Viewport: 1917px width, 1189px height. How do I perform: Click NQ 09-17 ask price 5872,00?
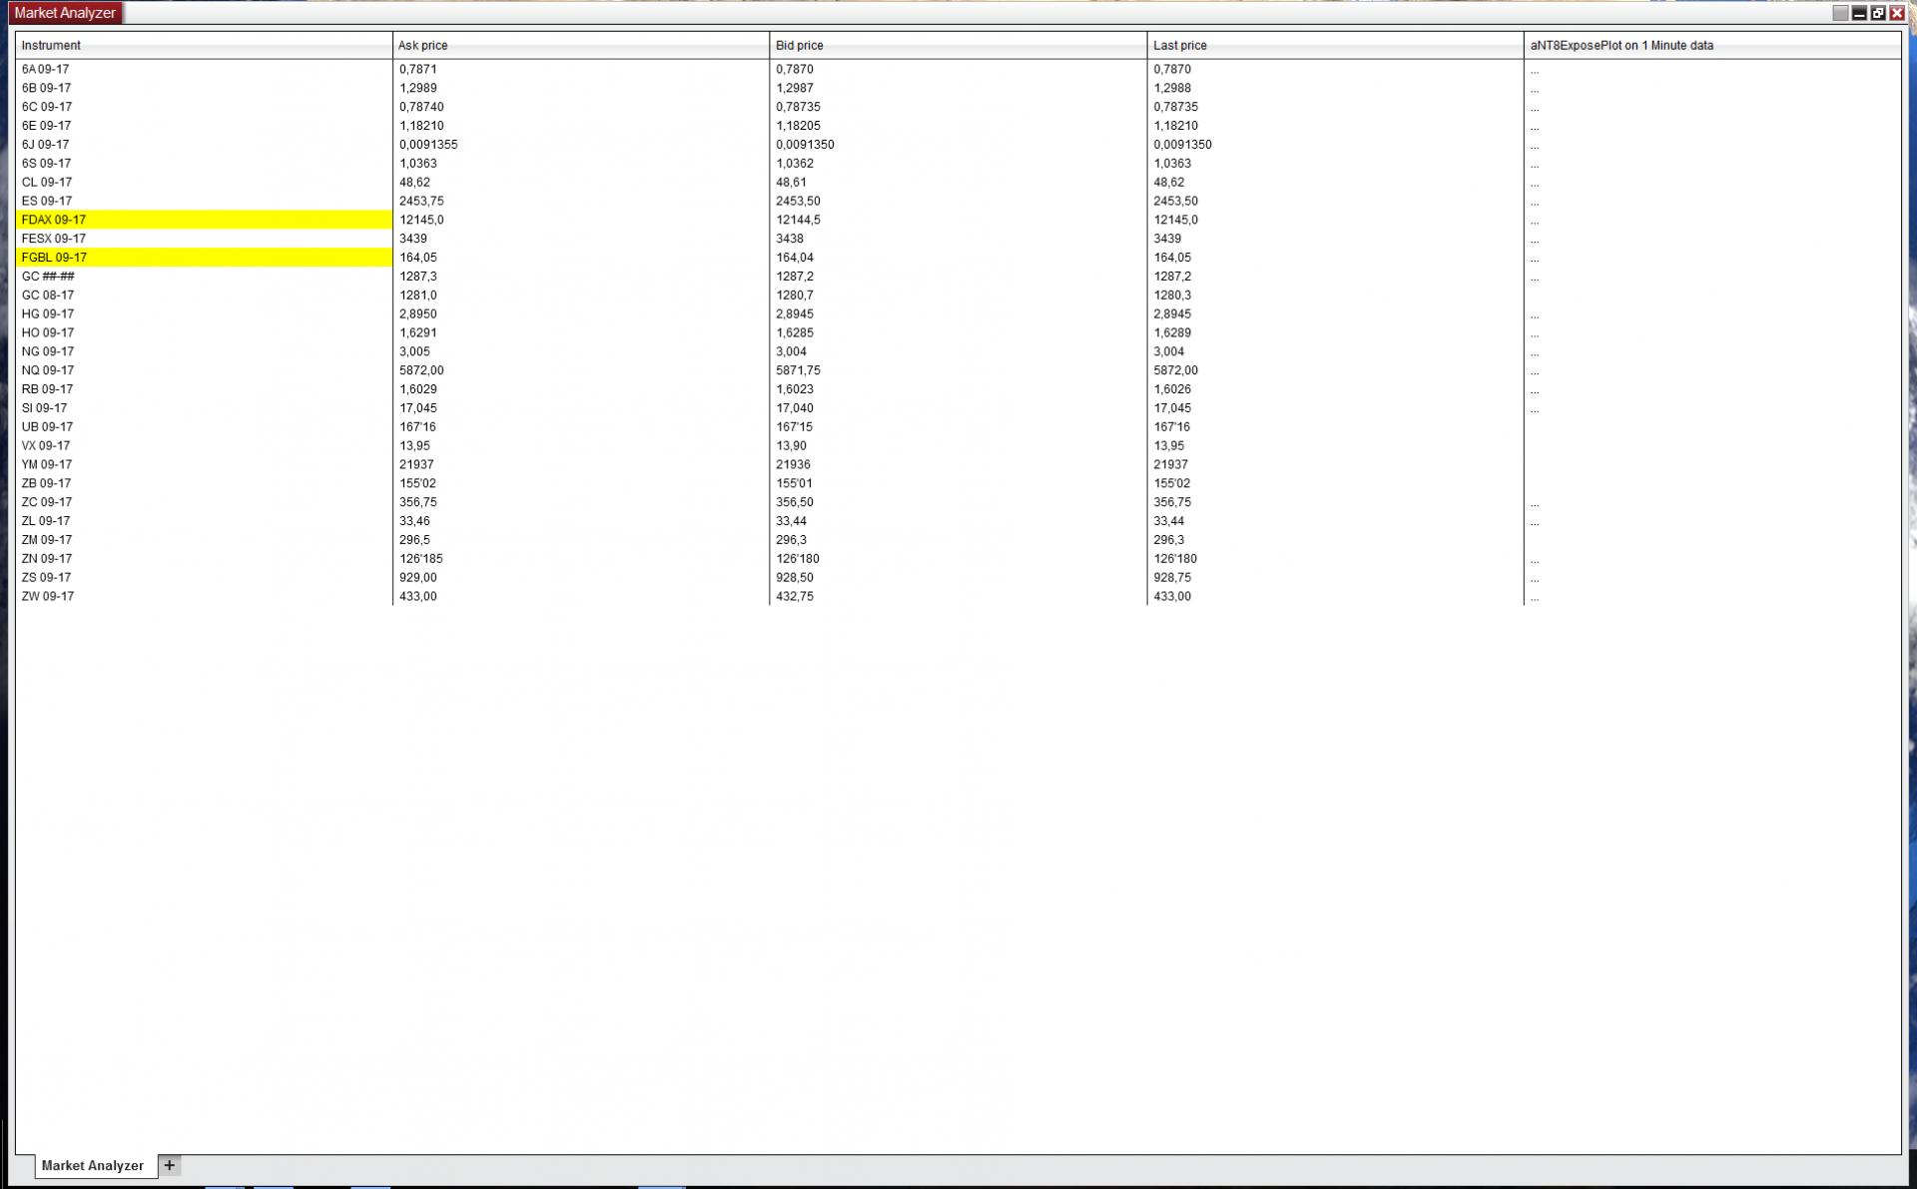421,370
